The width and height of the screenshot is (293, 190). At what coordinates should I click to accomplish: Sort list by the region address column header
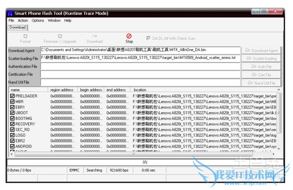[x=62, y=90]
